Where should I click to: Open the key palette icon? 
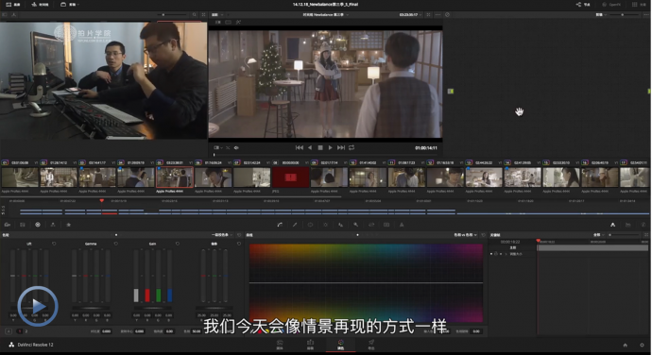[x=356, y=225]
